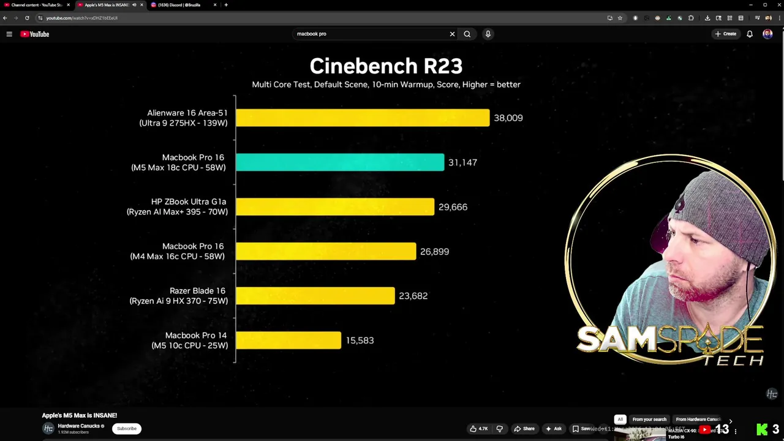The image size is (784, 441).
Task: View site information icon in address bar
Action: 40,18
